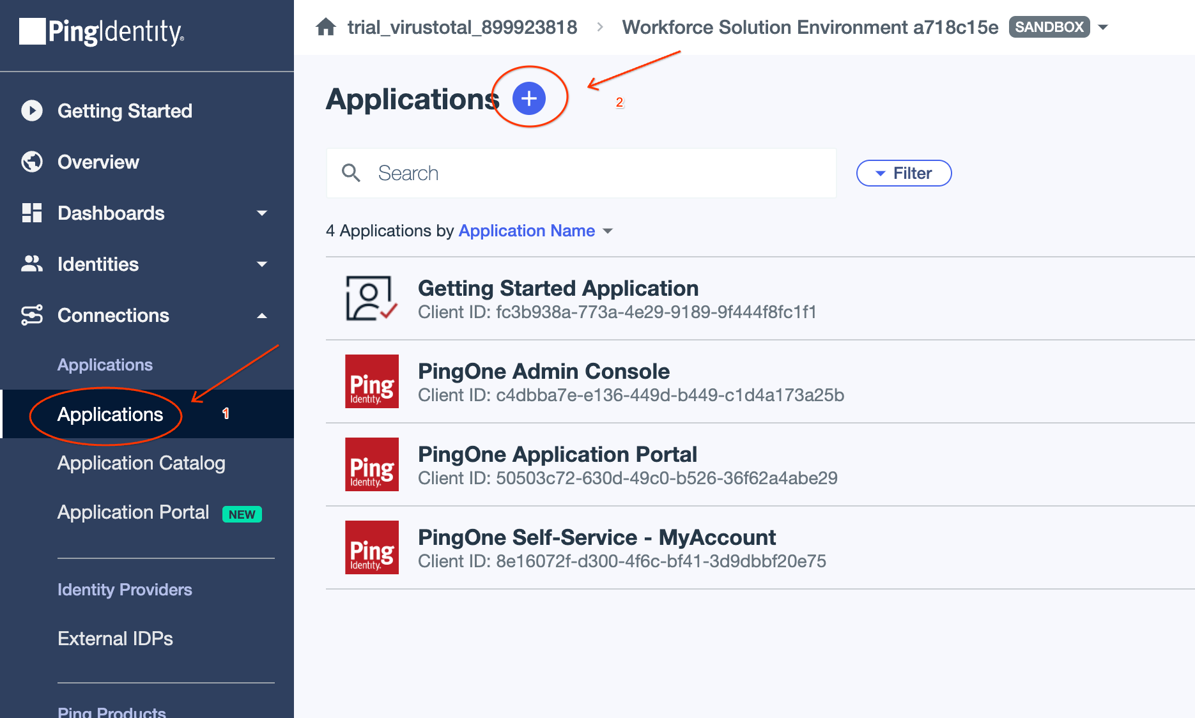This screenshot has width=1195, height=718.
Task: Open Dashboards in sidebar
Action: [x=111, y=213]
